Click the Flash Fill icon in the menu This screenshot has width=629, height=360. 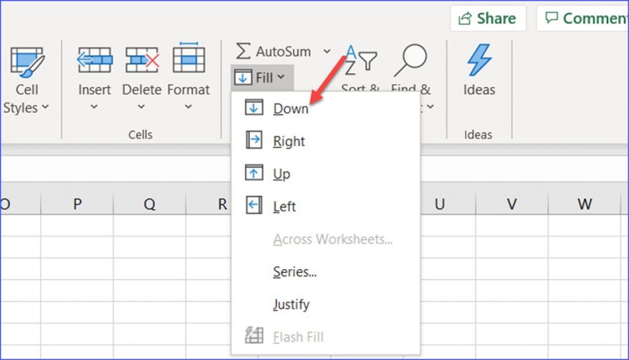(253, 337)
